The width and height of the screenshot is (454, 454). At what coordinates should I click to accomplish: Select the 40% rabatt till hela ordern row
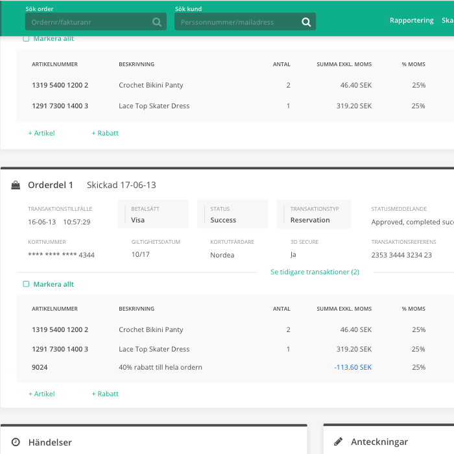[160, 367]
